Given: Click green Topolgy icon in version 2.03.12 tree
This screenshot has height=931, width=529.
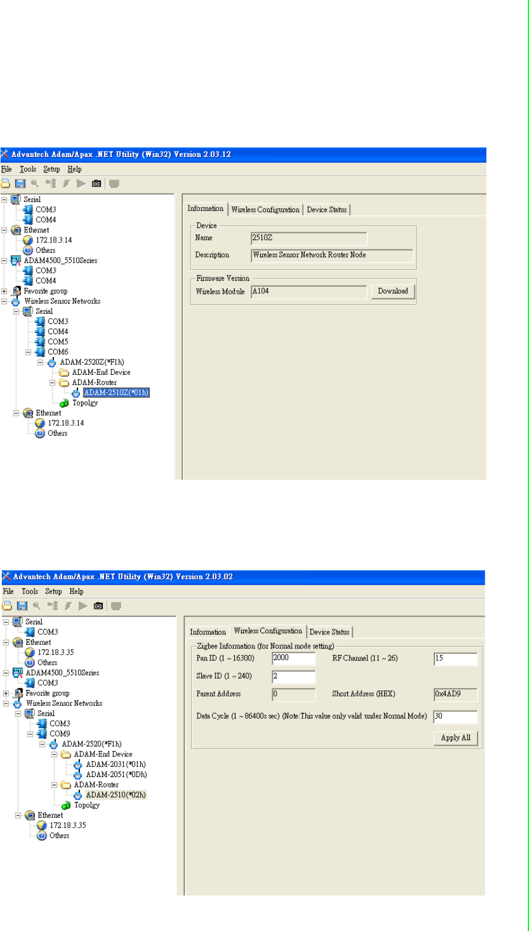Looking at the screenshot, I should 64,403.
